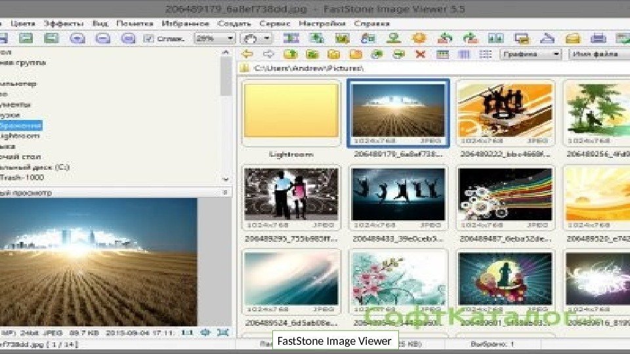This screenshot has width=630, height=354.
Task: Select Lightroom folder in tree
Action: (x=20, y=136)
